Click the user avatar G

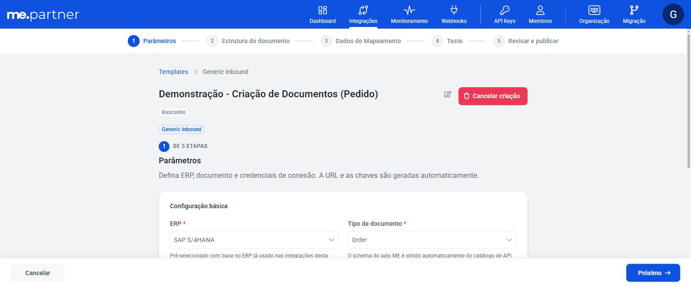tap(673, 14)
